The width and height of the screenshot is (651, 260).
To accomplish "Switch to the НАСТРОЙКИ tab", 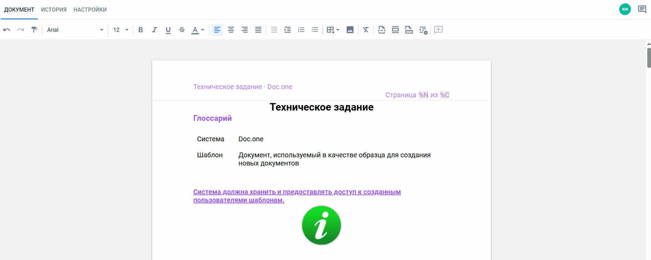I will [x=90, y=10].
